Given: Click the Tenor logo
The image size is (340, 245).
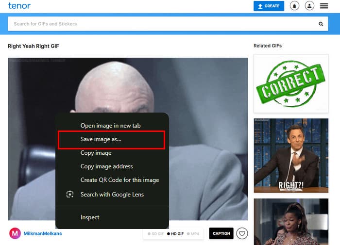Looking at the screenshot, I should click(x=19, y=6).
